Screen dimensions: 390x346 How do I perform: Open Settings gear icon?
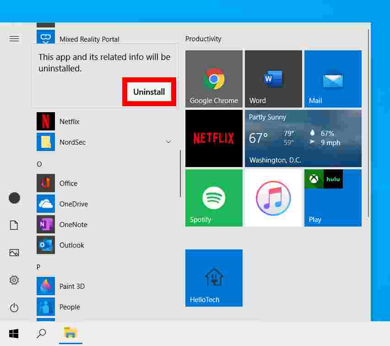[x=14, y=280]
